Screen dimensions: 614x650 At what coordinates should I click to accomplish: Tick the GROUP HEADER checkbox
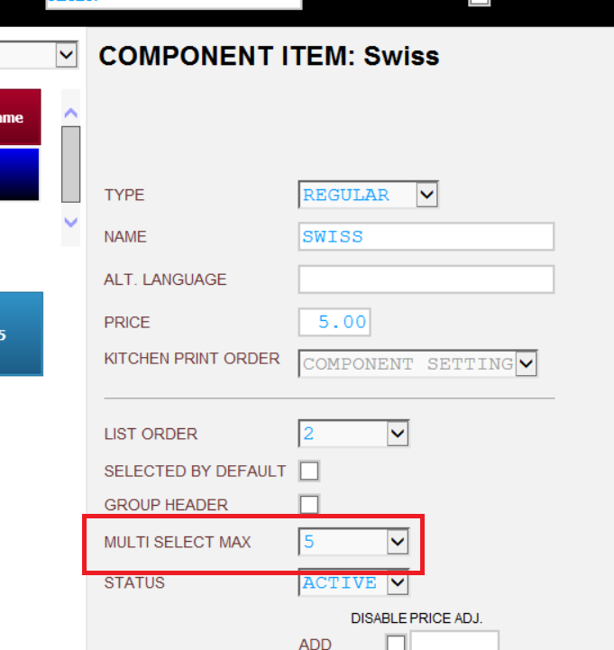(x=309, y=505)
